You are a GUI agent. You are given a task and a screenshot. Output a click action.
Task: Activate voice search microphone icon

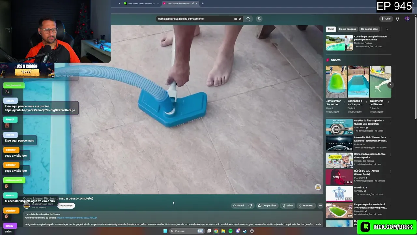[x=259, y=19]
